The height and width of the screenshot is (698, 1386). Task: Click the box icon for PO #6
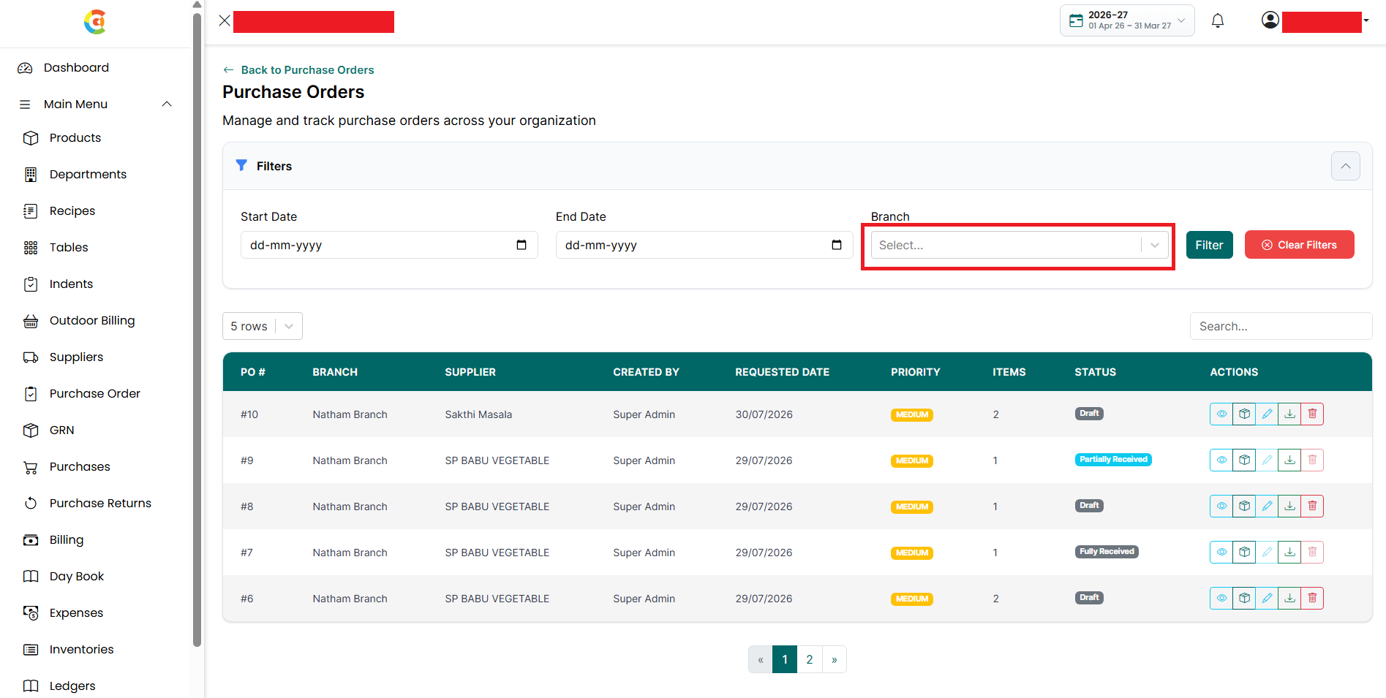click(x=1244, y=599)
